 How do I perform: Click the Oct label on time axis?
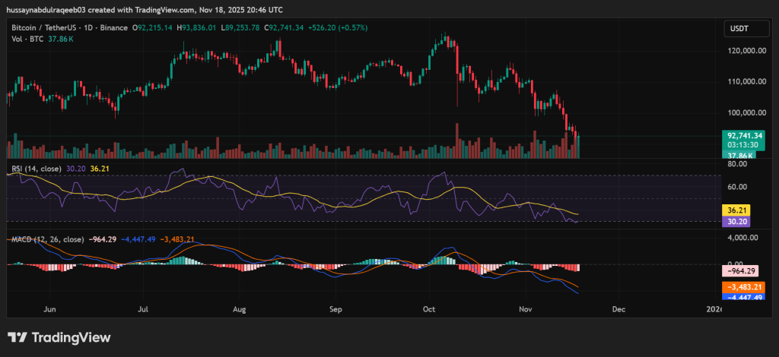tap(430, 310)
